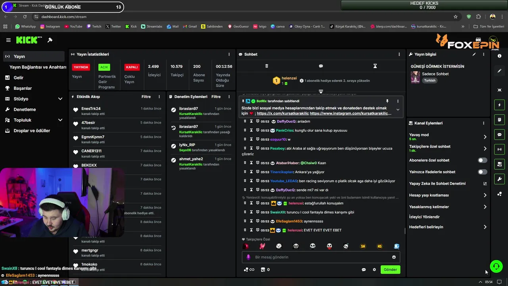Image resolution: width=508 pixels, height=286 pixels.
Task: Open Kanal Eylemleri three-dot menu
Action: click(x=483, y=123)
